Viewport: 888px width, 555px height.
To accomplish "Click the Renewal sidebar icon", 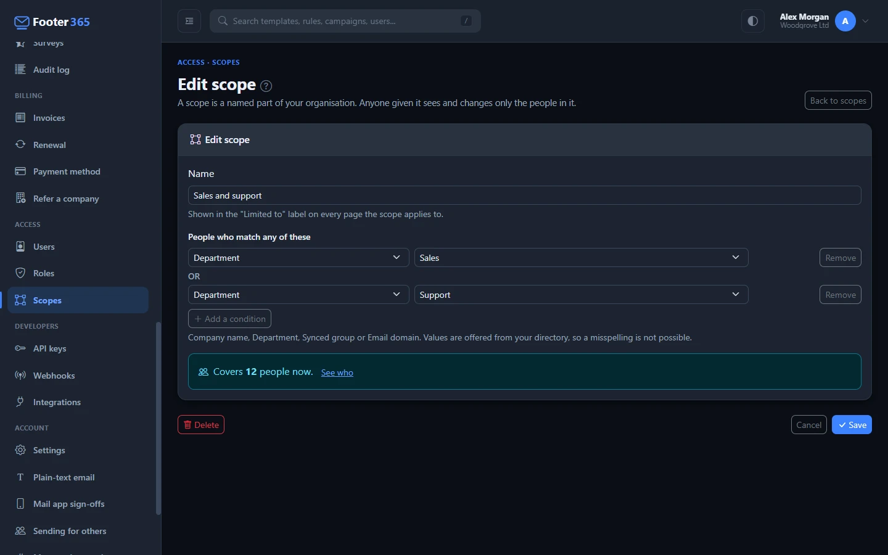I will 20,145.
